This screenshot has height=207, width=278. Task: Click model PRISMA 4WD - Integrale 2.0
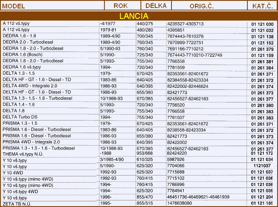tap(31, 142)
